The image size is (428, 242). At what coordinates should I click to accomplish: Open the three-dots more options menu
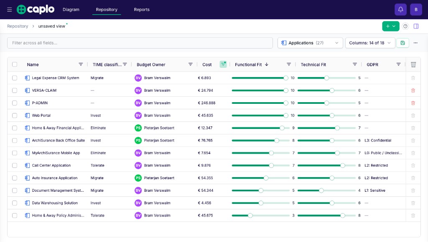point(415,43)
